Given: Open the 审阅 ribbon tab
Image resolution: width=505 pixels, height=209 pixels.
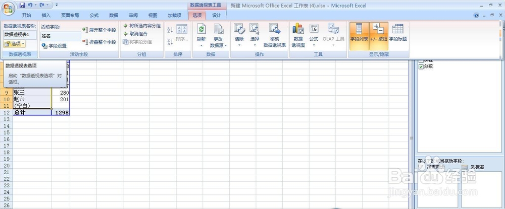Looking at the screenshot, I should click(x=133, y=16).
